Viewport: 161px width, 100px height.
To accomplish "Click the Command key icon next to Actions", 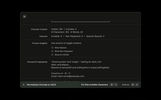I will [x=133, y=85].
